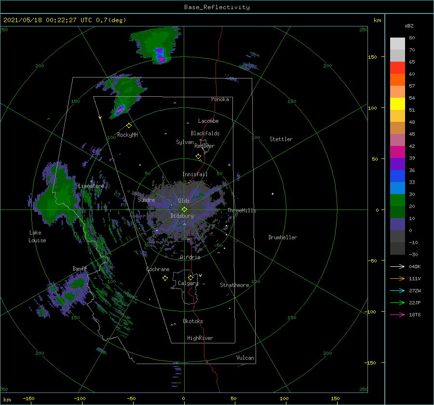
Task: Click the yellow radar-site diamond at Olds
Action: point(184,209)
